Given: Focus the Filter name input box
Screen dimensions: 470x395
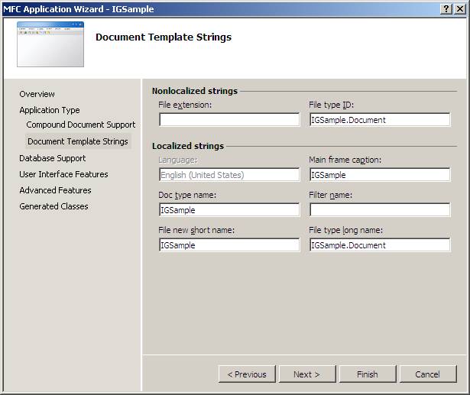Looking at the screenshot, I should pyautogui.click(x=379, y=210).
